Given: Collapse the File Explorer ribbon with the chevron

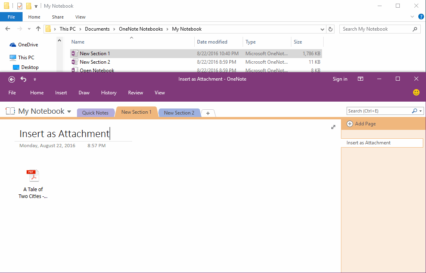Looking at the screenshot, I should 412,17.
